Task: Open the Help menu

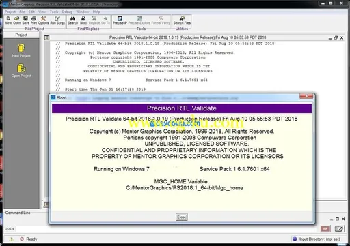Action: tap(96, 12)
